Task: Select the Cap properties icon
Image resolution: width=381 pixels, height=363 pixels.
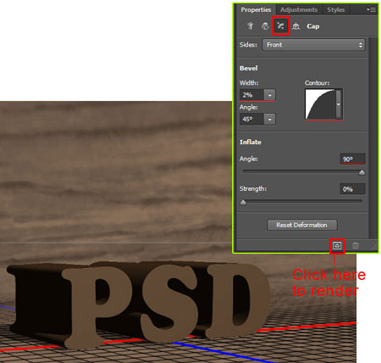Action: (x=280, y=26)
